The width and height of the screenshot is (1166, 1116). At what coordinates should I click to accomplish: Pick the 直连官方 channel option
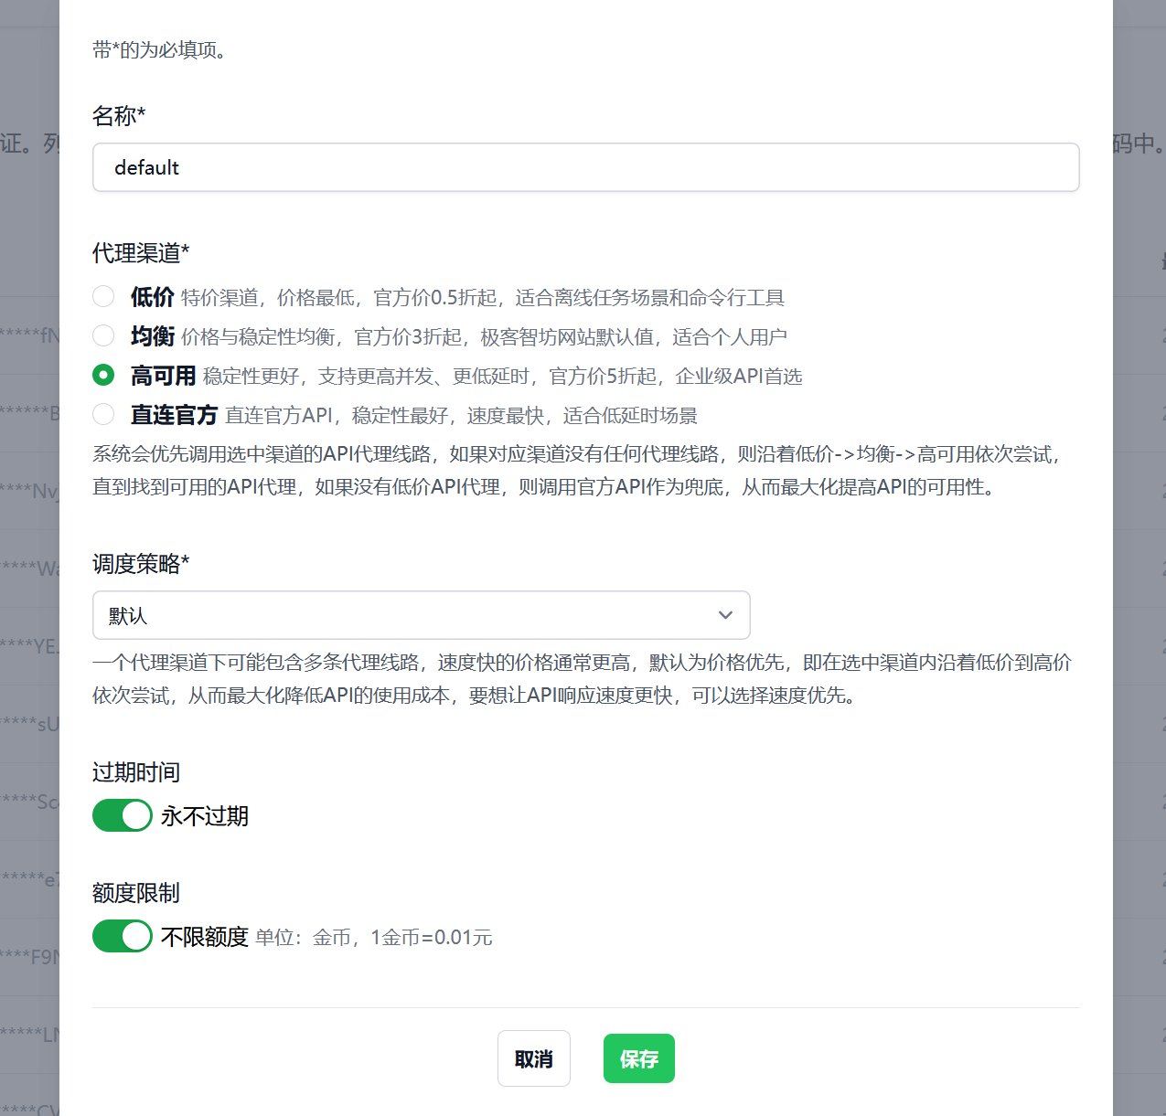[x=103, y=414]
